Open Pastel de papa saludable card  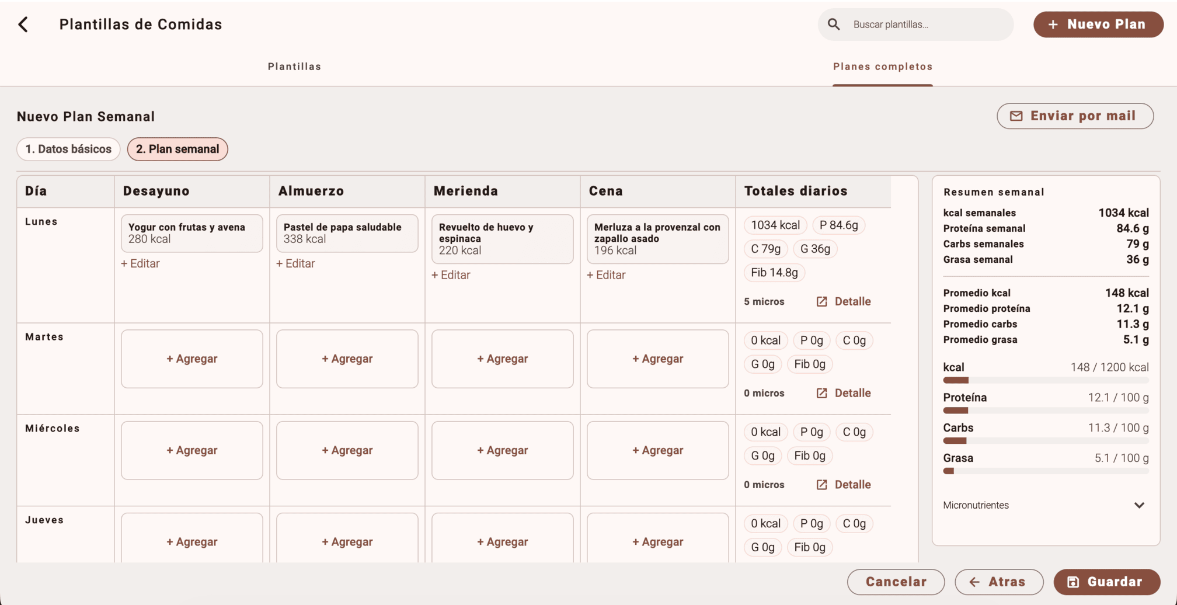click(x=347, y=234)
